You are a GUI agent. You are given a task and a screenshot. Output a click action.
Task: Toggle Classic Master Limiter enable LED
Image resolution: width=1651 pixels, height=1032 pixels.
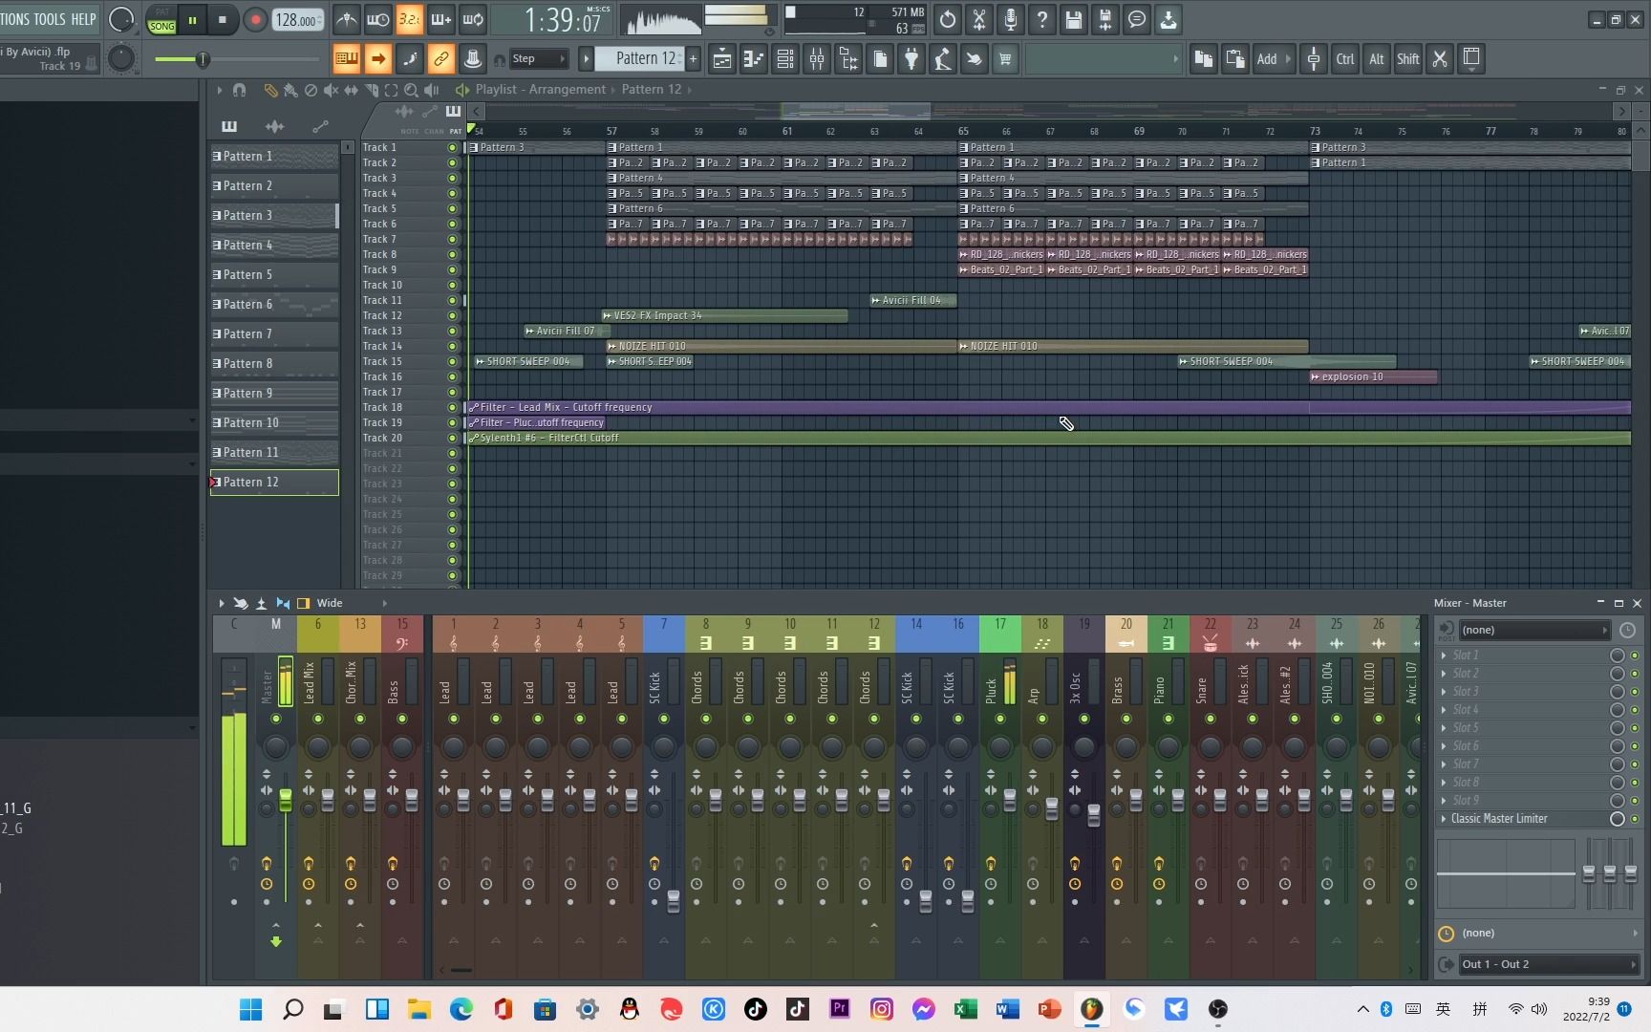click(x=1635, y=819)
